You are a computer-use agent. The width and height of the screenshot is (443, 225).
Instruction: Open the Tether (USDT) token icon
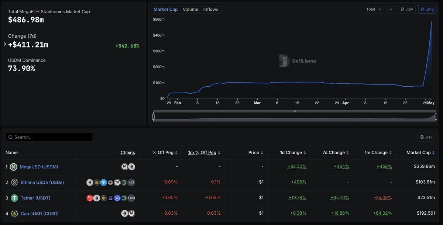pyautogui.click(x=14, y=198)
